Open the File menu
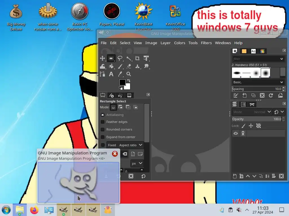 (104, 43)
